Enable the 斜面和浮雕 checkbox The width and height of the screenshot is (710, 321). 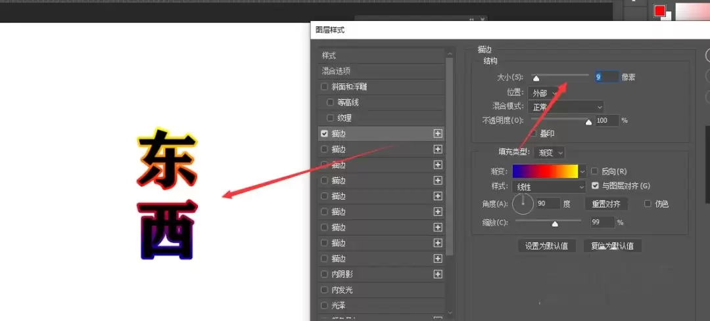coord(324,87)
